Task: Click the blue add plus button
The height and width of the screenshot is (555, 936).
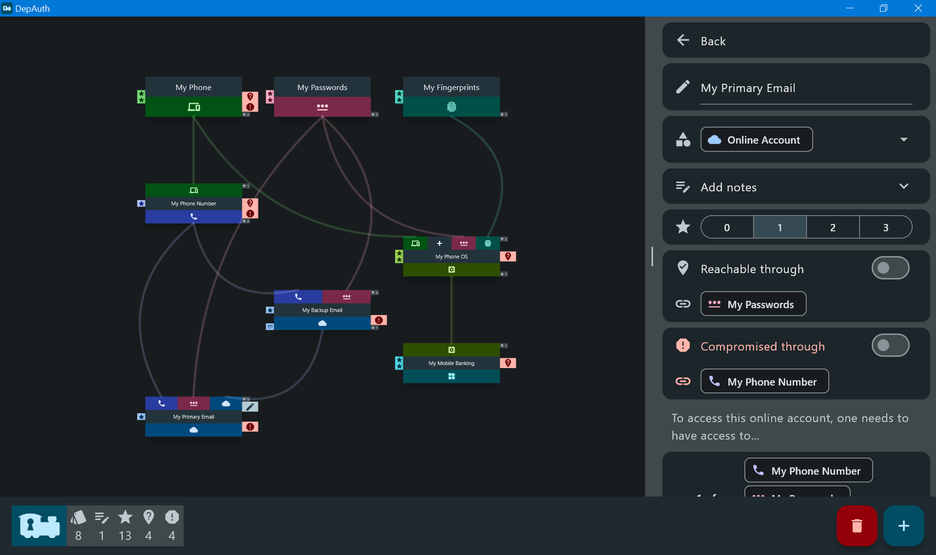Action: 903,526
